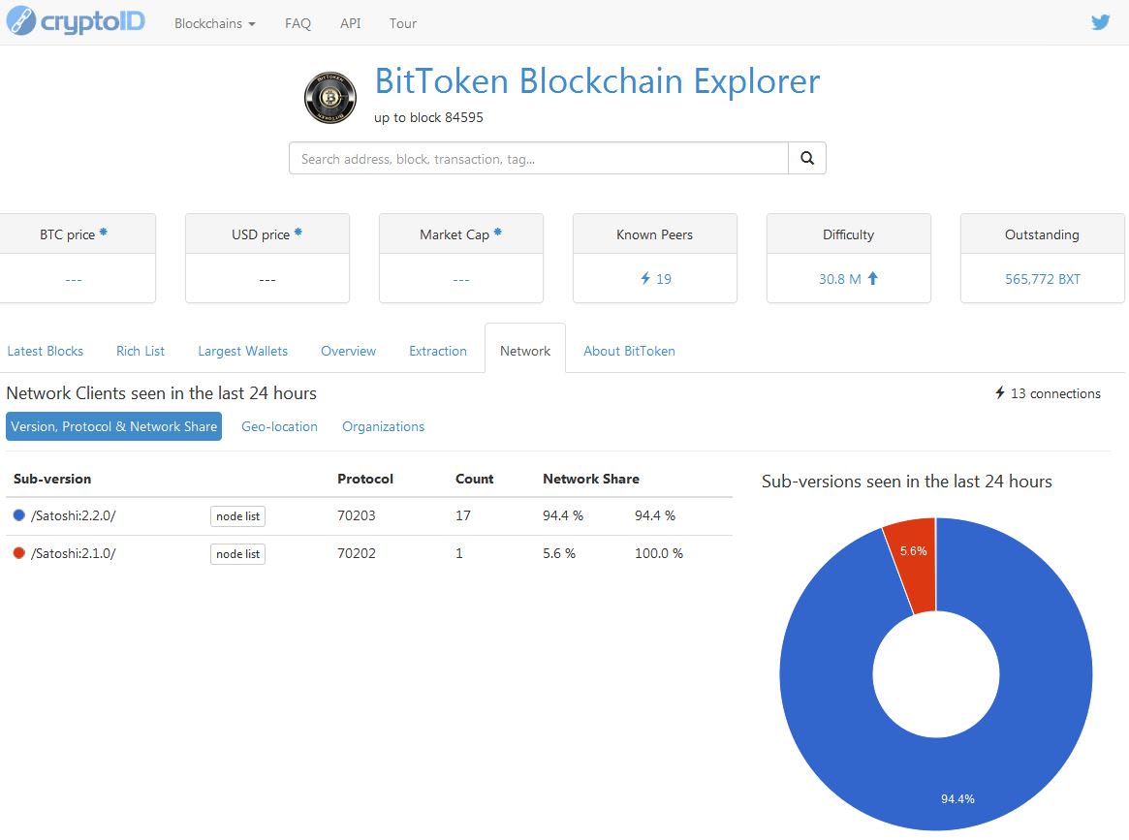1129x840 pixels.
Task: Open node list for /Satoshi:2.2.0/
Action: 237,516
